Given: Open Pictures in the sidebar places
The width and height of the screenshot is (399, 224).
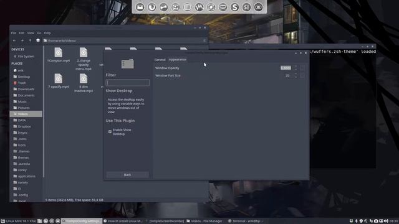Looking at the screenshot, I should point(21,108).
